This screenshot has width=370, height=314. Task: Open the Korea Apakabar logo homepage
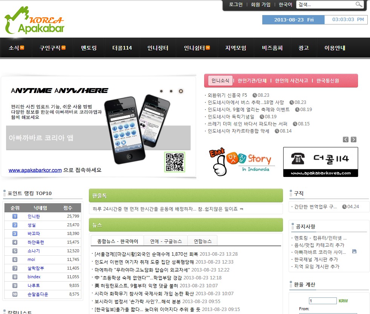34,20
